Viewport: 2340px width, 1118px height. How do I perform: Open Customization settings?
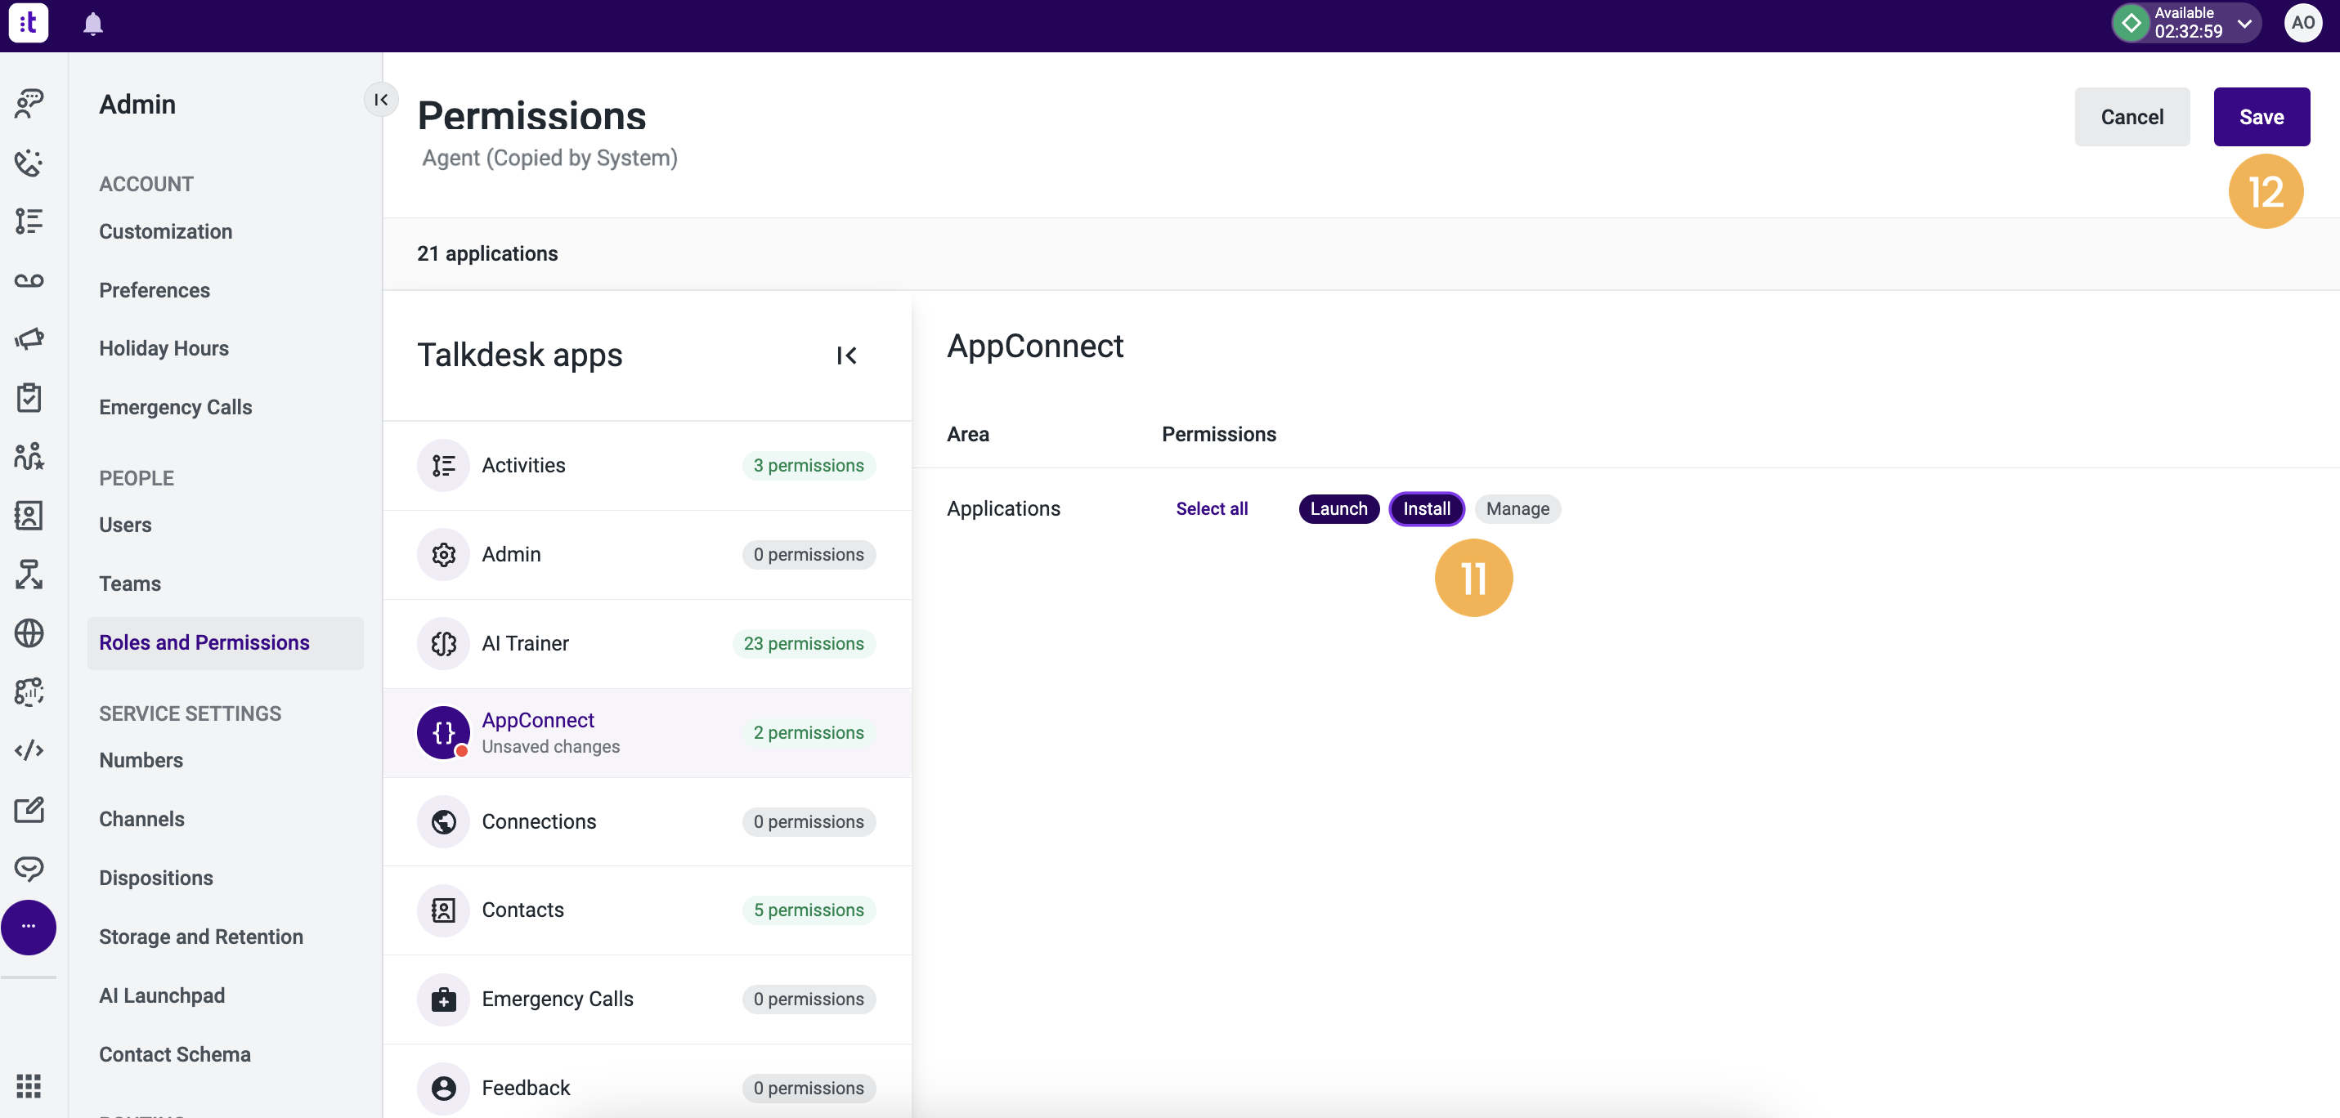165,231
